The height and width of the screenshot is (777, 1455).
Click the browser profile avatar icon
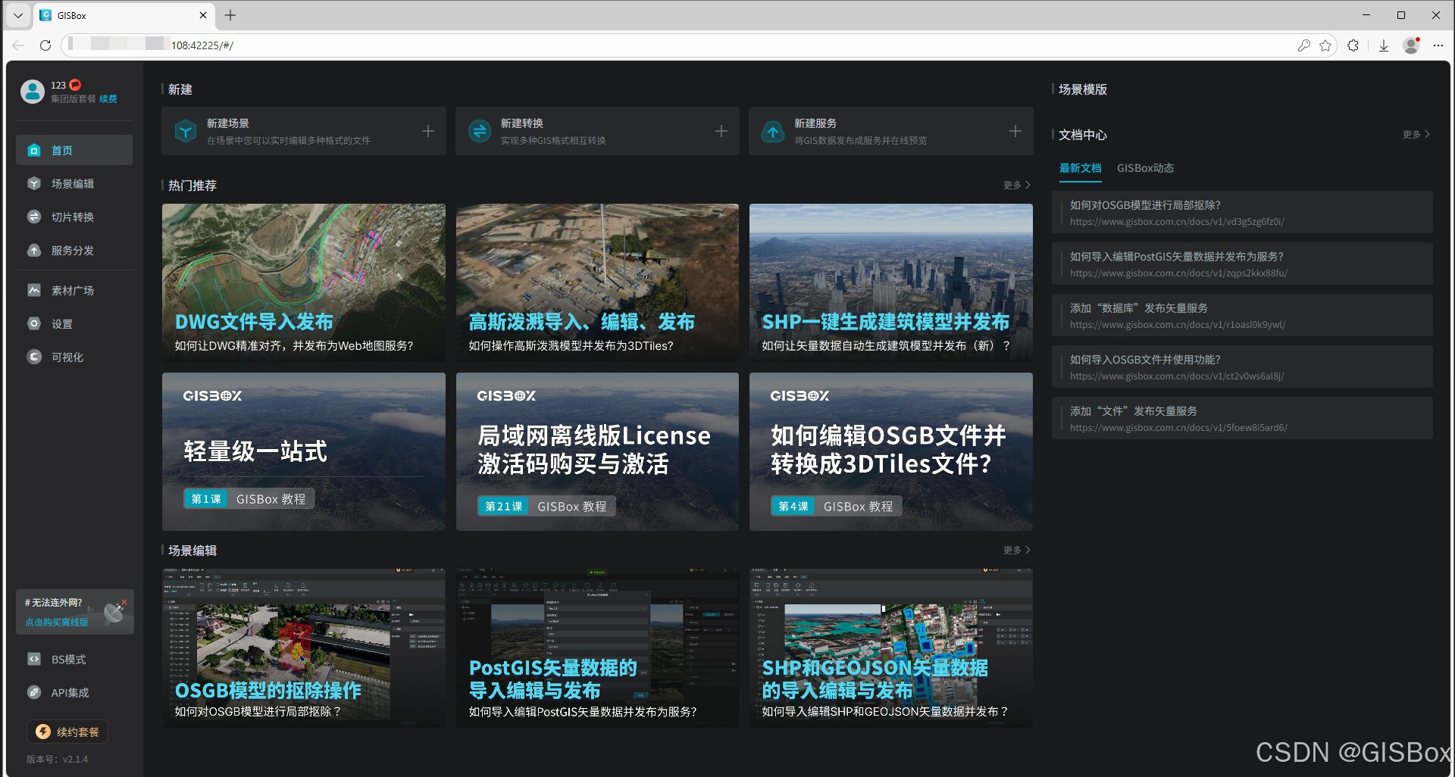click(1411, 45)
